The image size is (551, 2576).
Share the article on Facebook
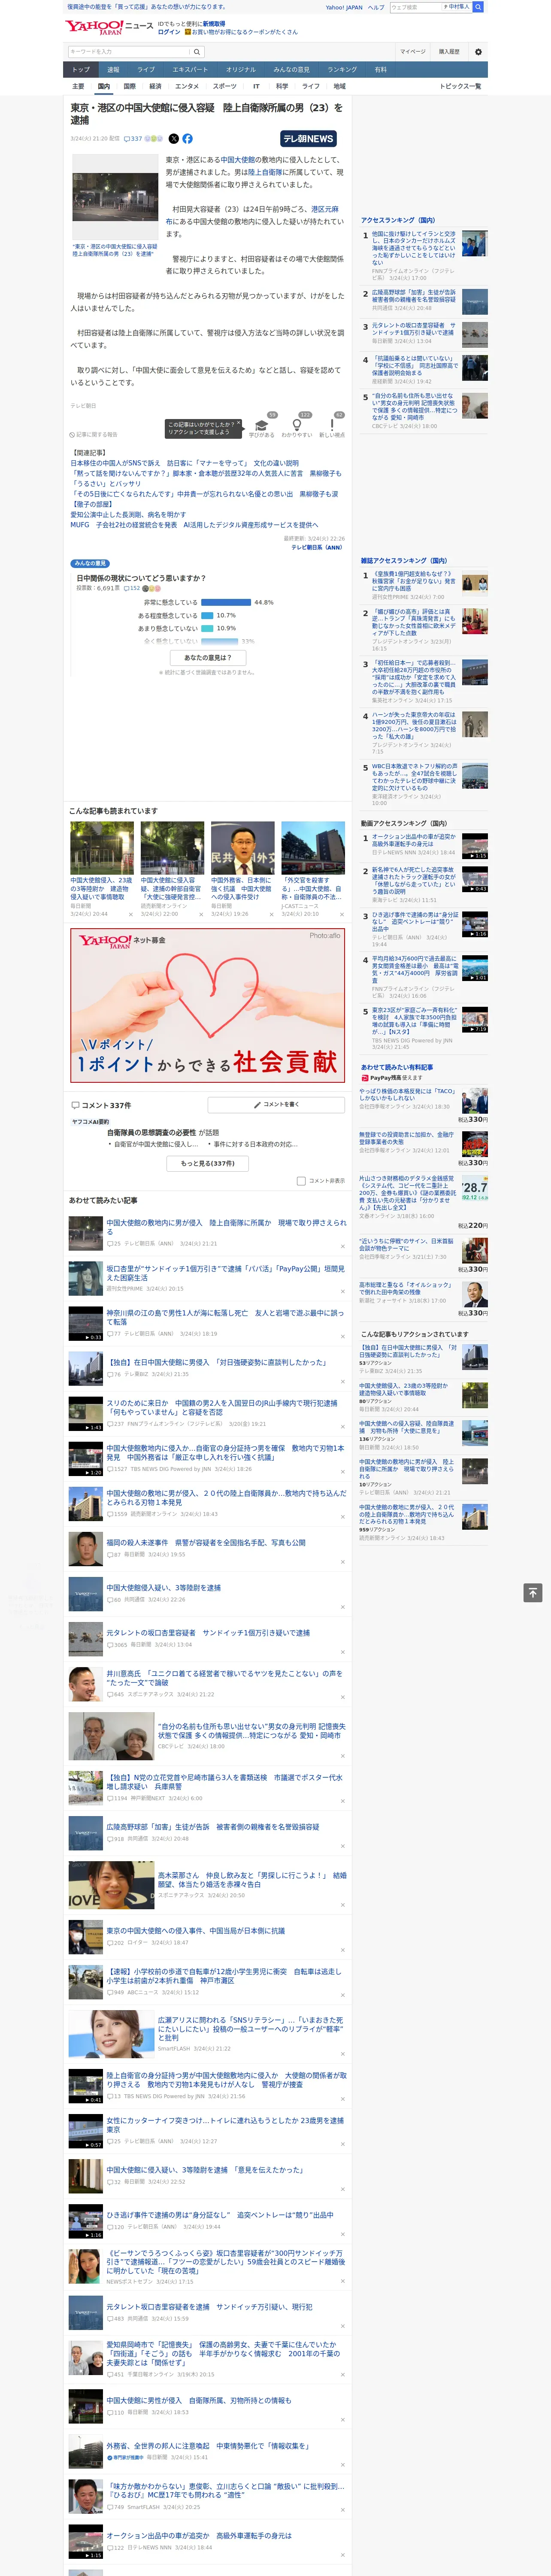point(187,139)
